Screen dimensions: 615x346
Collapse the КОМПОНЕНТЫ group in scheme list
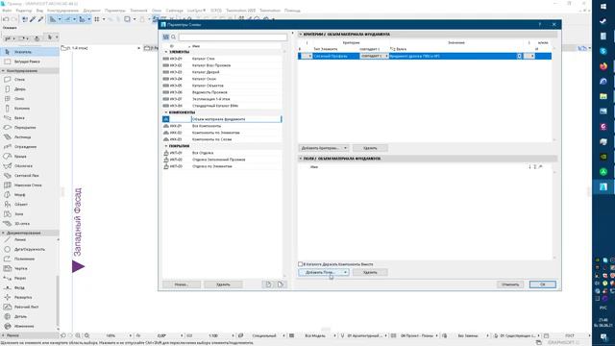166,112
